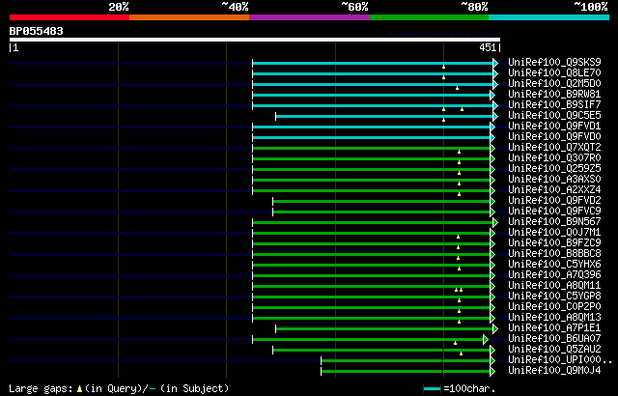Click the UniRef100_B9FZC9 label
Image resolution: width=618 pixels, height=396 pixels.
554,243
